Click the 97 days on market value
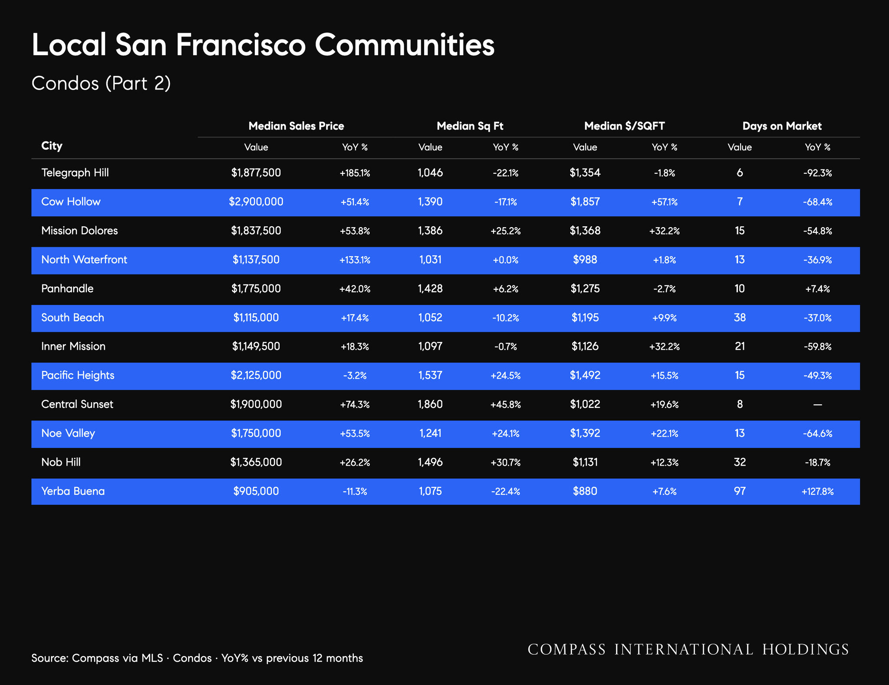889x685 pixels. [740, 491]
